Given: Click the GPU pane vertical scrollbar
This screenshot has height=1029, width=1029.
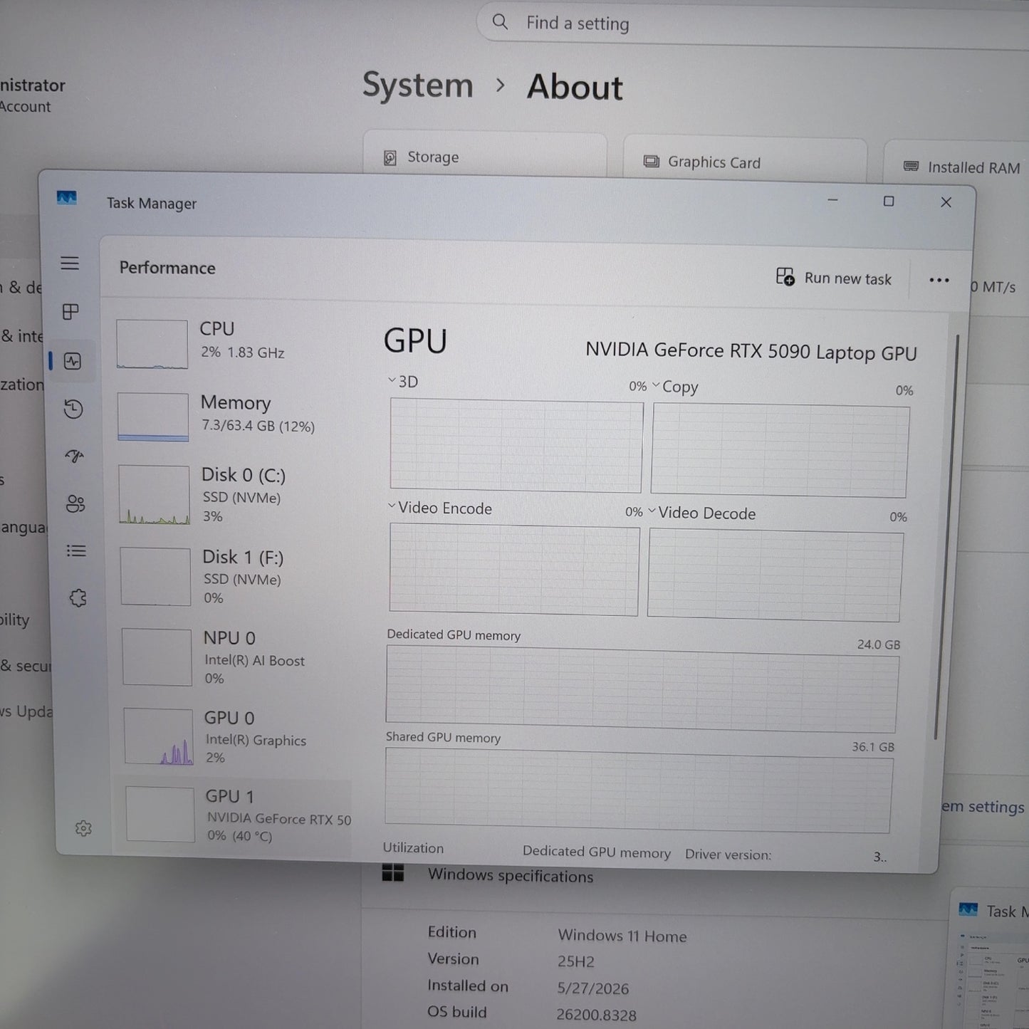Looking at the screenshot, I should pyautogui.click(x=946, y=538).
